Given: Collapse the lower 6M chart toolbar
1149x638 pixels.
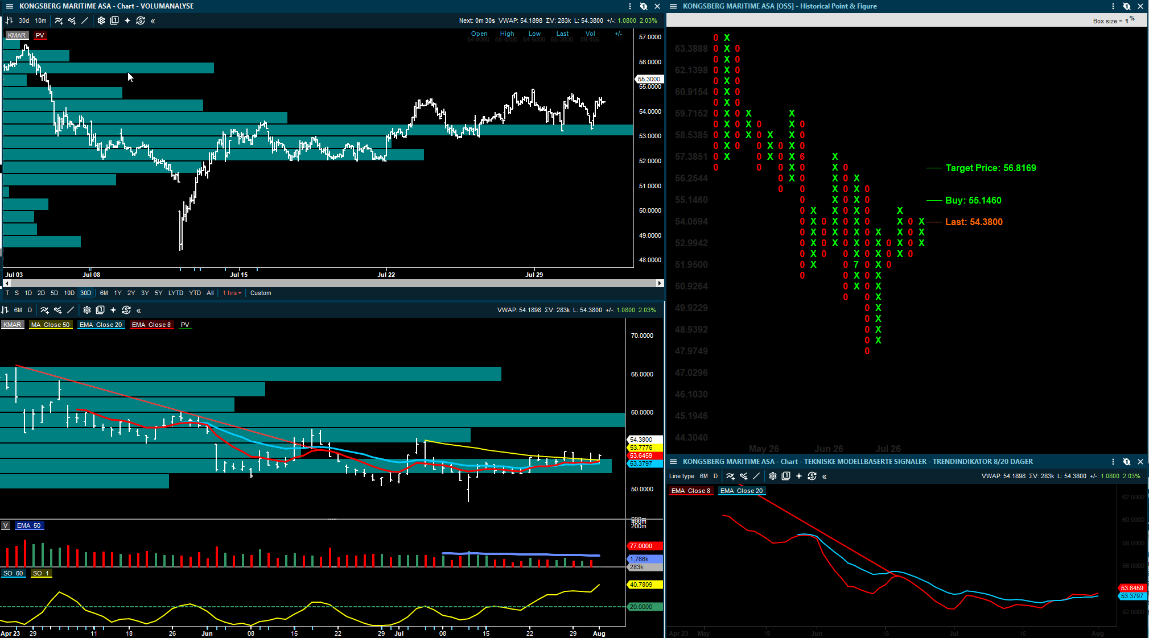Looking at the screenshot, I should pos(139,310).
